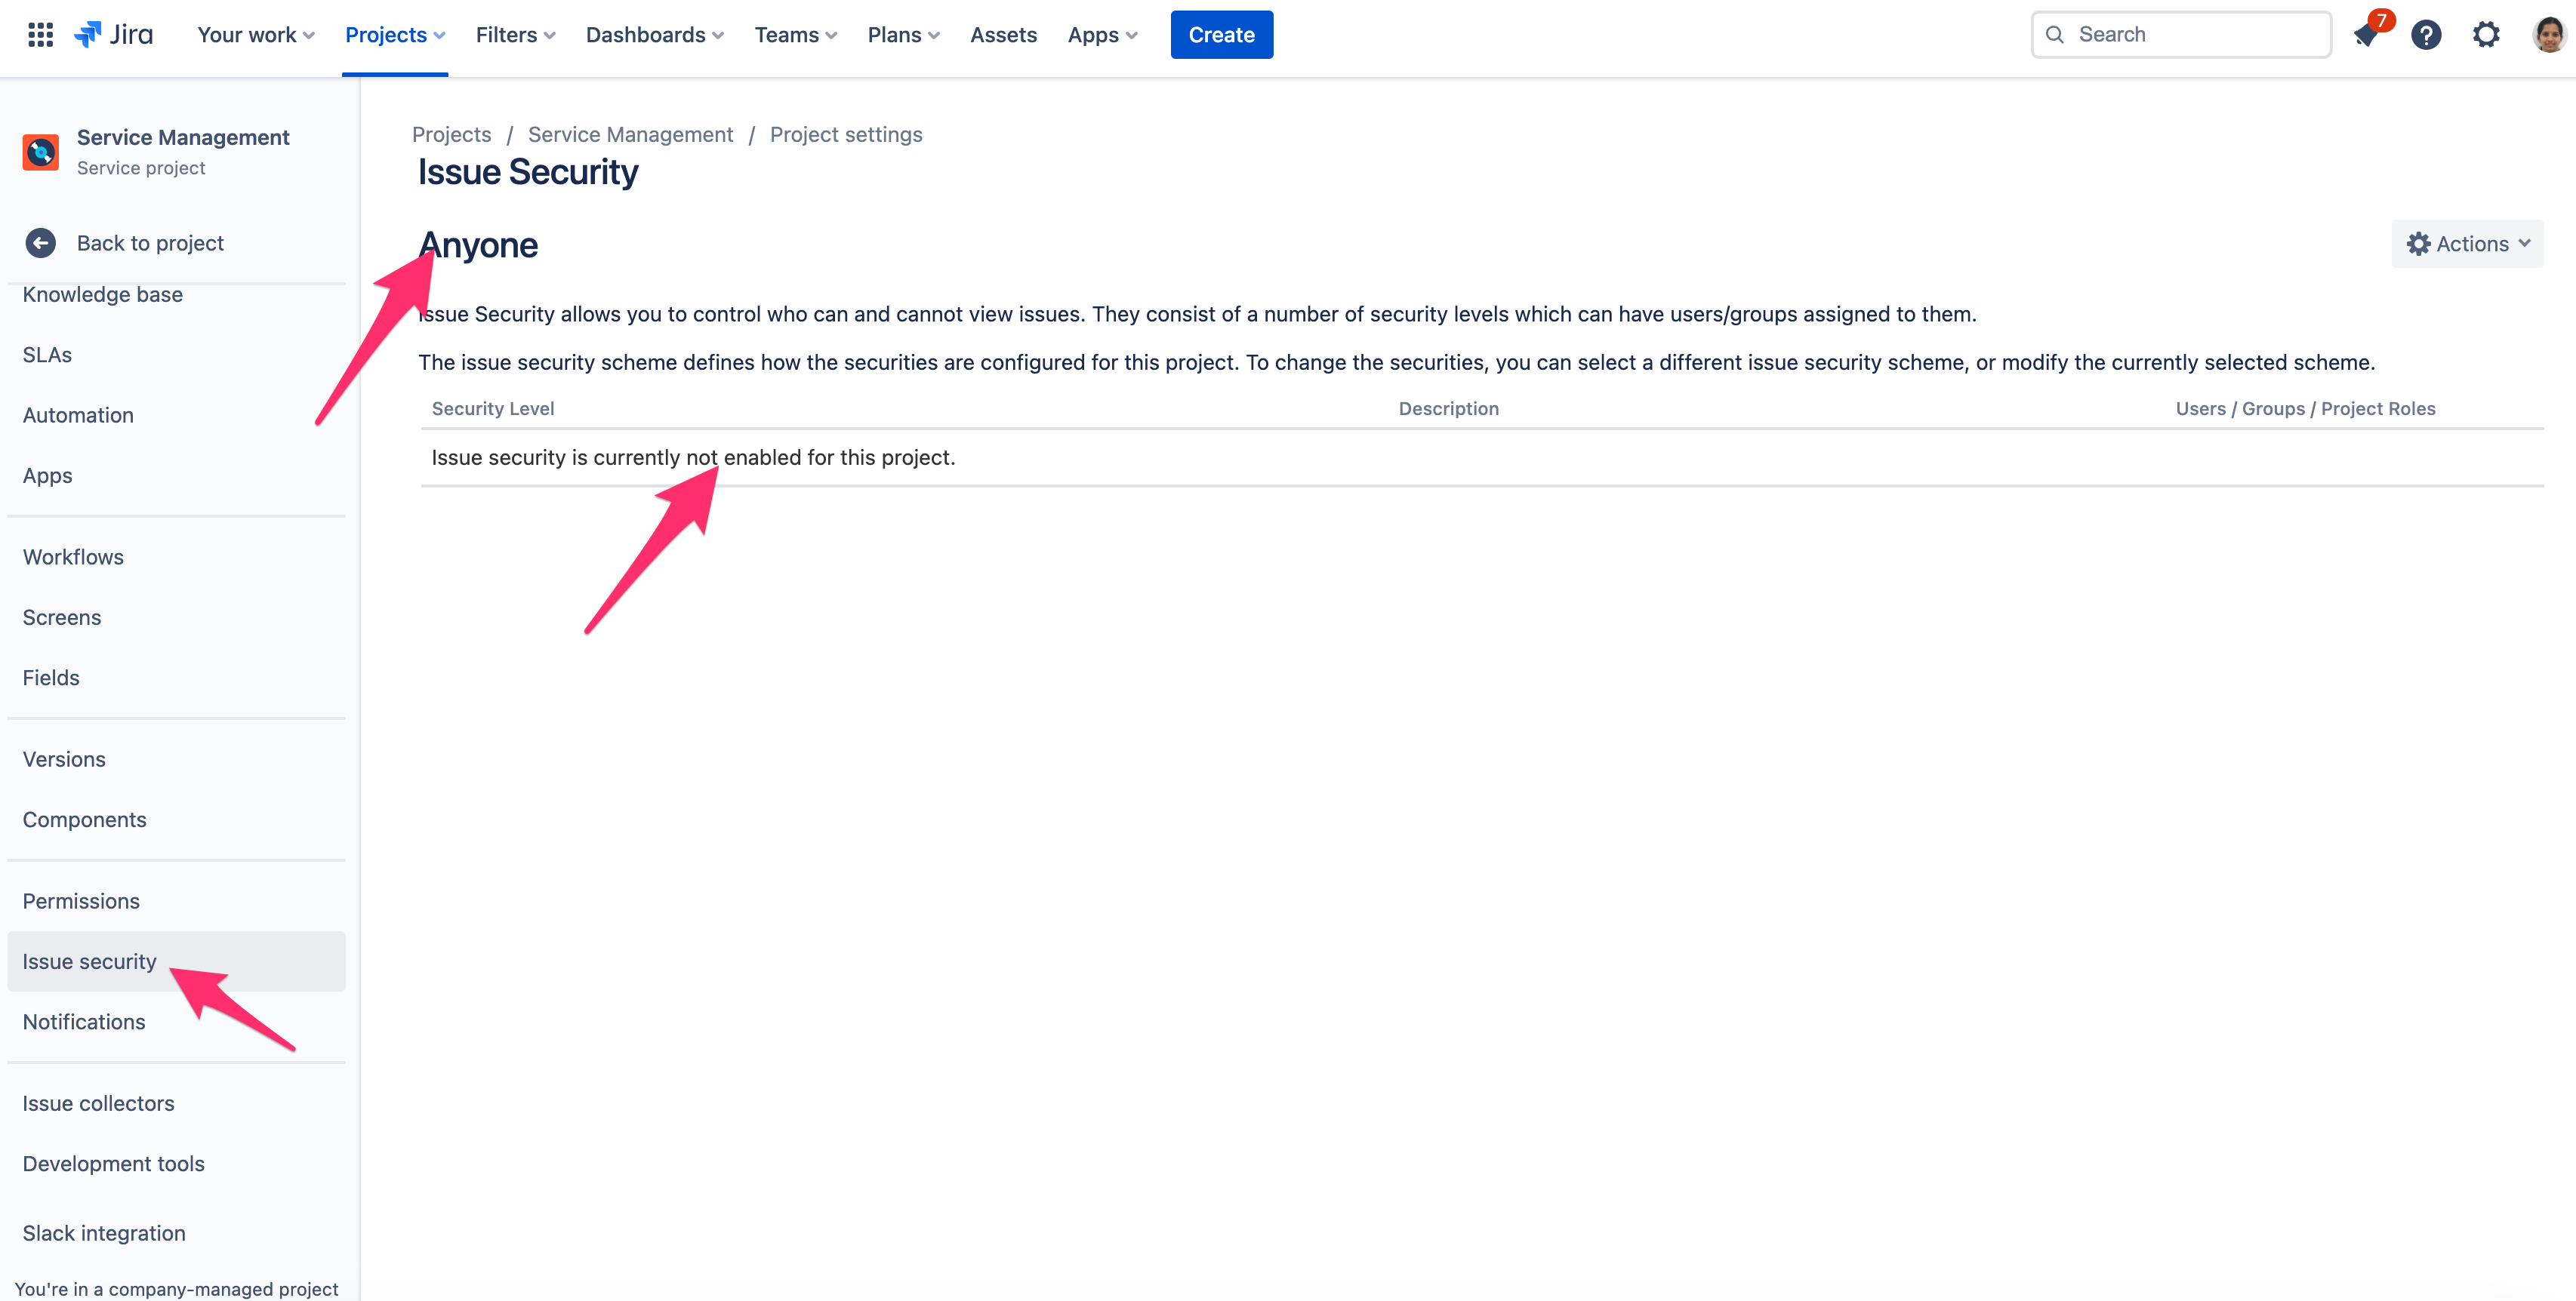Click the Service Management breadcrumb link
2576x1301 pixels.
pyautogui.click(x=630, y=134)
